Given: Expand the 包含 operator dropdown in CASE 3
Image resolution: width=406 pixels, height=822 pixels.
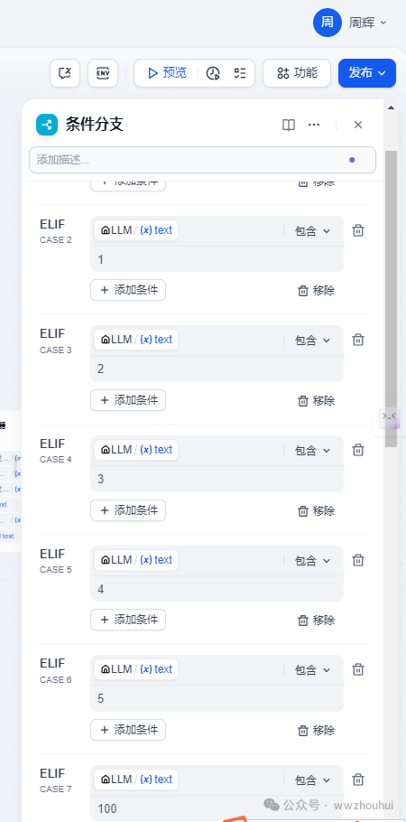Looking at the screenshot, I should [313, 341].
